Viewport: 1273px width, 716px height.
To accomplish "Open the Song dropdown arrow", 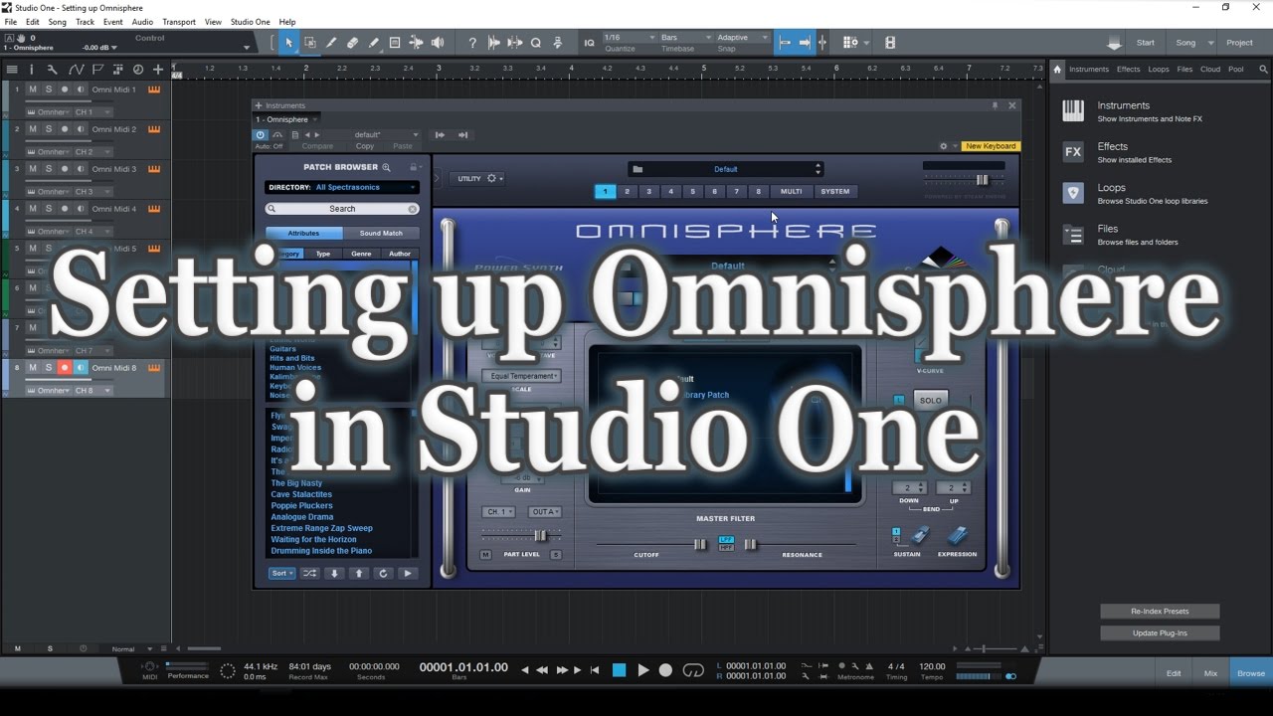I will pyautogui.click(x=1210, y=43).
